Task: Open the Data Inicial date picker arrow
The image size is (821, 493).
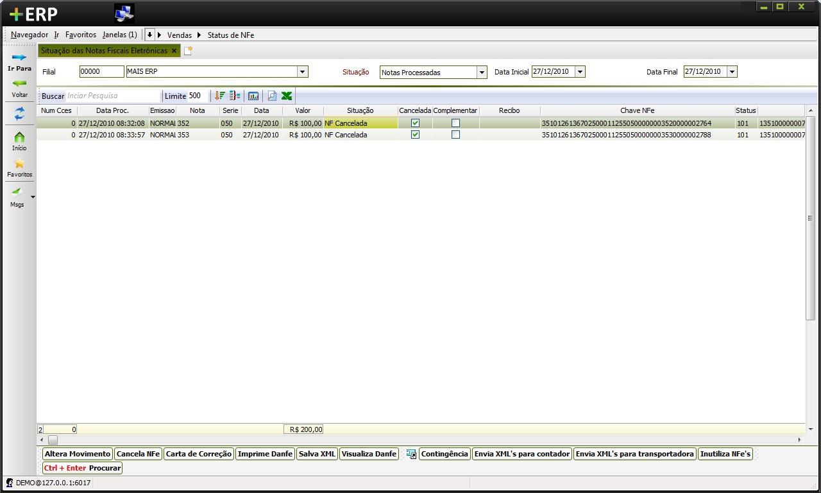Action: tap(580, 72)
